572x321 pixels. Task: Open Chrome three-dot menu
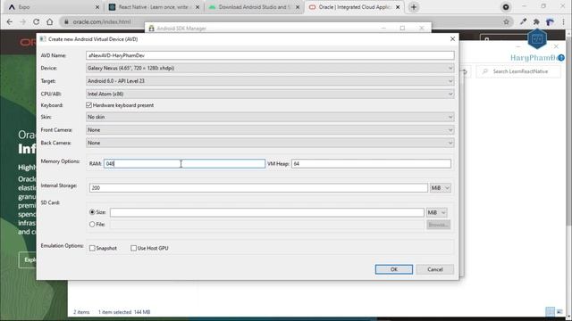point(564,21)
